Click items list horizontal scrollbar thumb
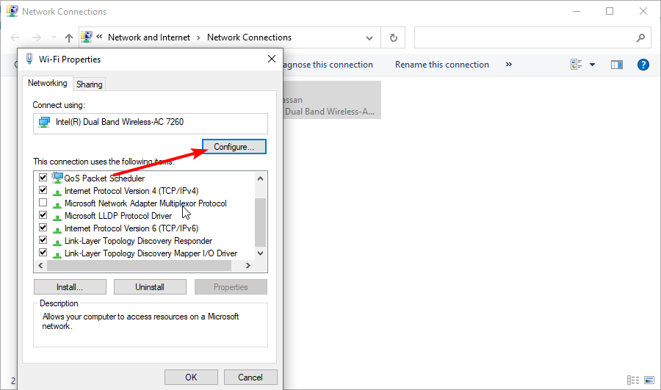Viewport: 661px width, 390px height. pos(139,266)
